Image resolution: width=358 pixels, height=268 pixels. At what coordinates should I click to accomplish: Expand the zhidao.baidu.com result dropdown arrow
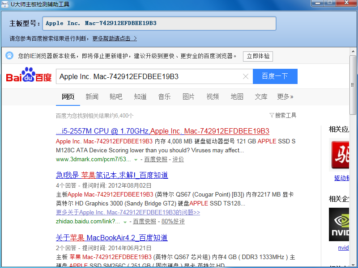125,222
